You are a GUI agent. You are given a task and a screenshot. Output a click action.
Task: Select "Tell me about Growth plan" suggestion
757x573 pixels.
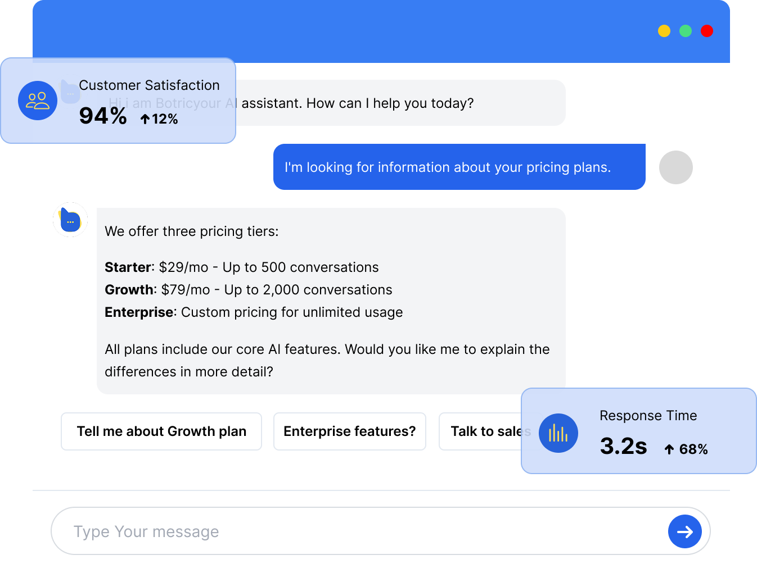click(x=161, y=431)
